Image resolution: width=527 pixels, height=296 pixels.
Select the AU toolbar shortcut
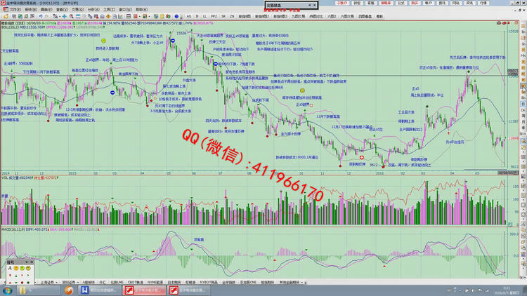[189, 16]
